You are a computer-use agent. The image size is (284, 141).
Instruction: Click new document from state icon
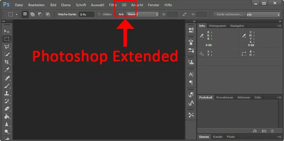[255, 131]
